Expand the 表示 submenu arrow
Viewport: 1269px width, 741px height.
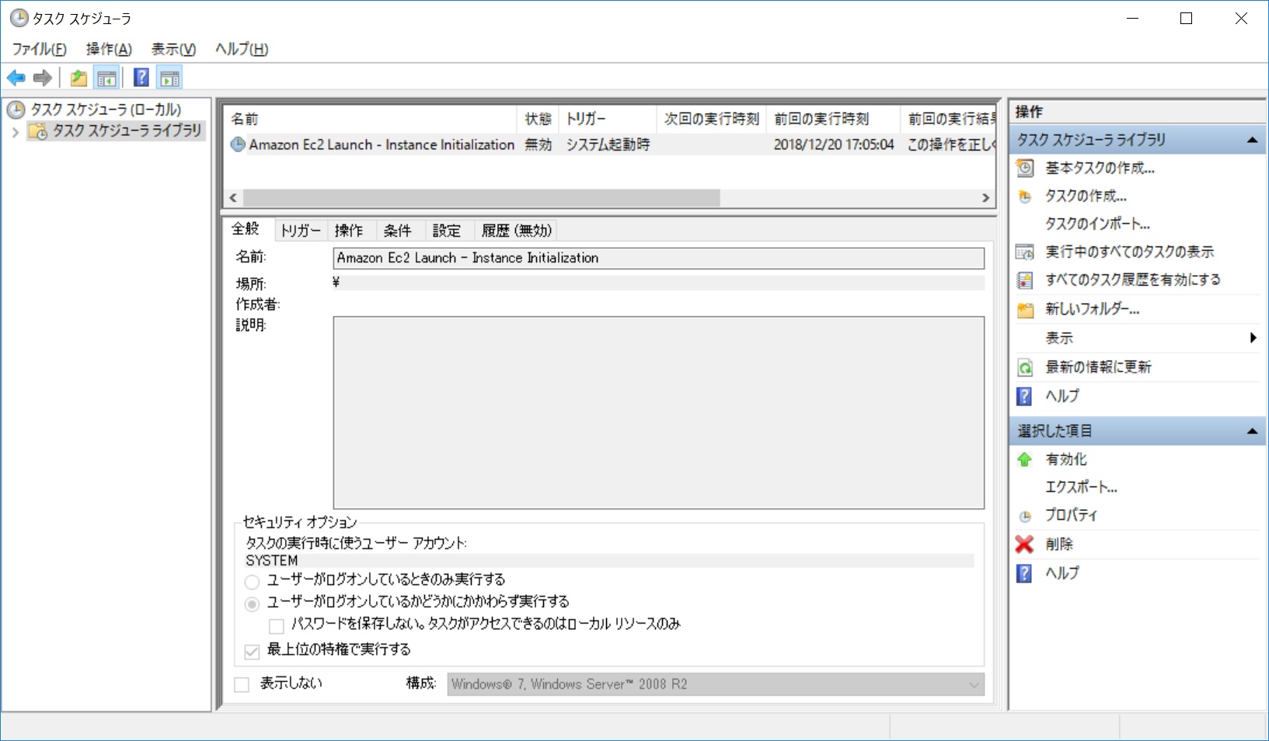1253,337
